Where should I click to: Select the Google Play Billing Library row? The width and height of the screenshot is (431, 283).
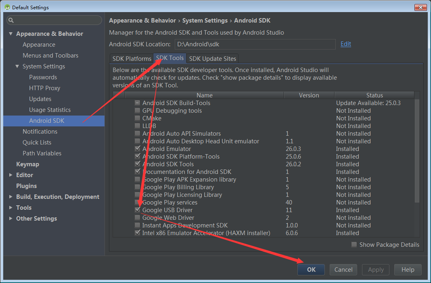(264, 187)
